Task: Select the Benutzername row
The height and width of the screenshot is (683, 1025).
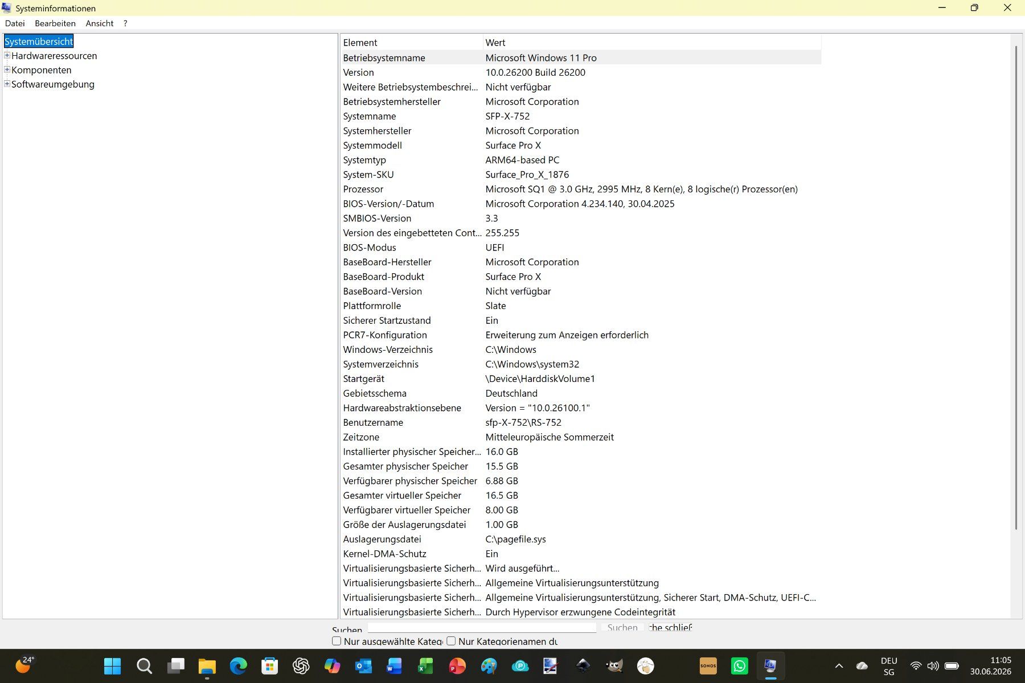Action: pyautogui.click(x=581, y=422)
